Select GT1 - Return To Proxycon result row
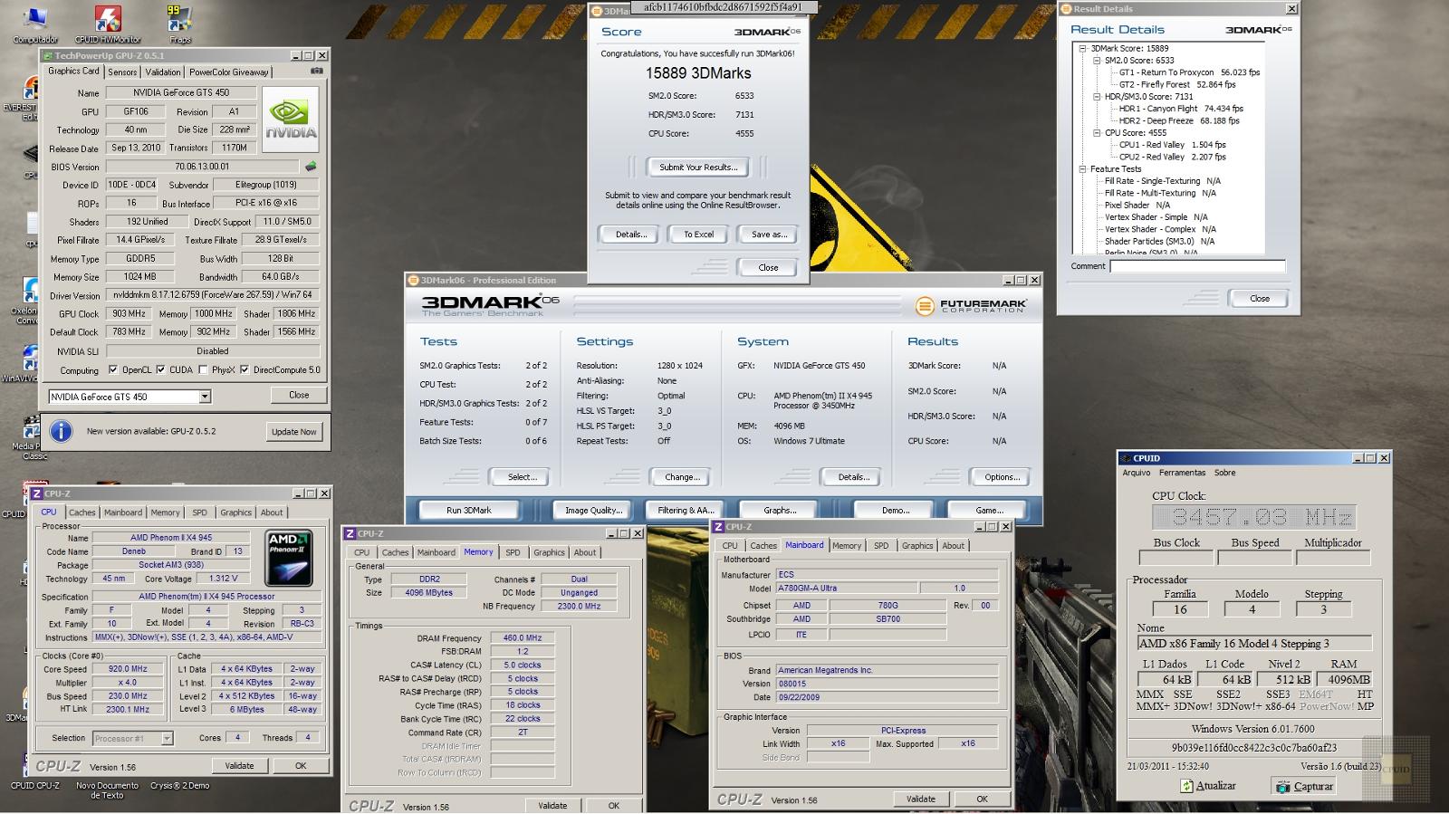Screen dimensions: 1449x814 click(x=1189, y=72)
